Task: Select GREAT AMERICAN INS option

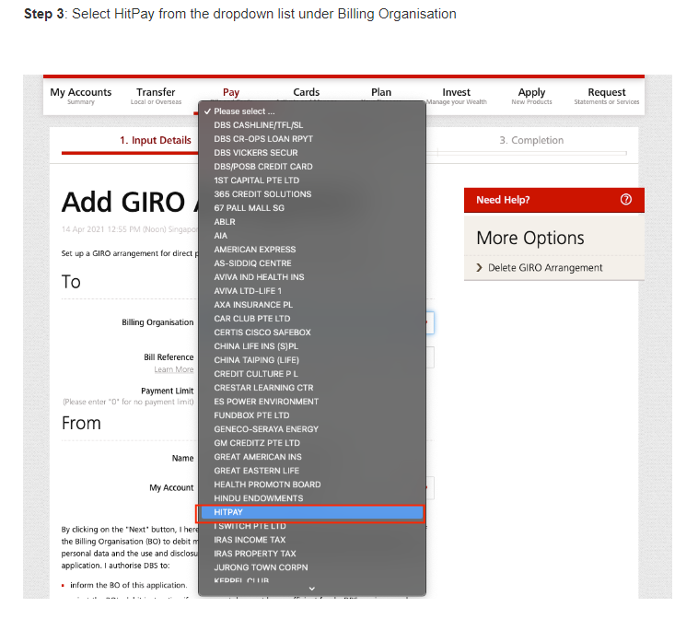Action: (x=312, y=457)
